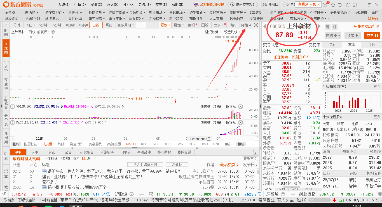Open the 多窗口 multi-window button

pyautogui.click(x=271, y=4)
